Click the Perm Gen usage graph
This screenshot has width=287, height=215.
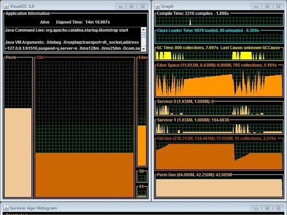pos(219,188)
